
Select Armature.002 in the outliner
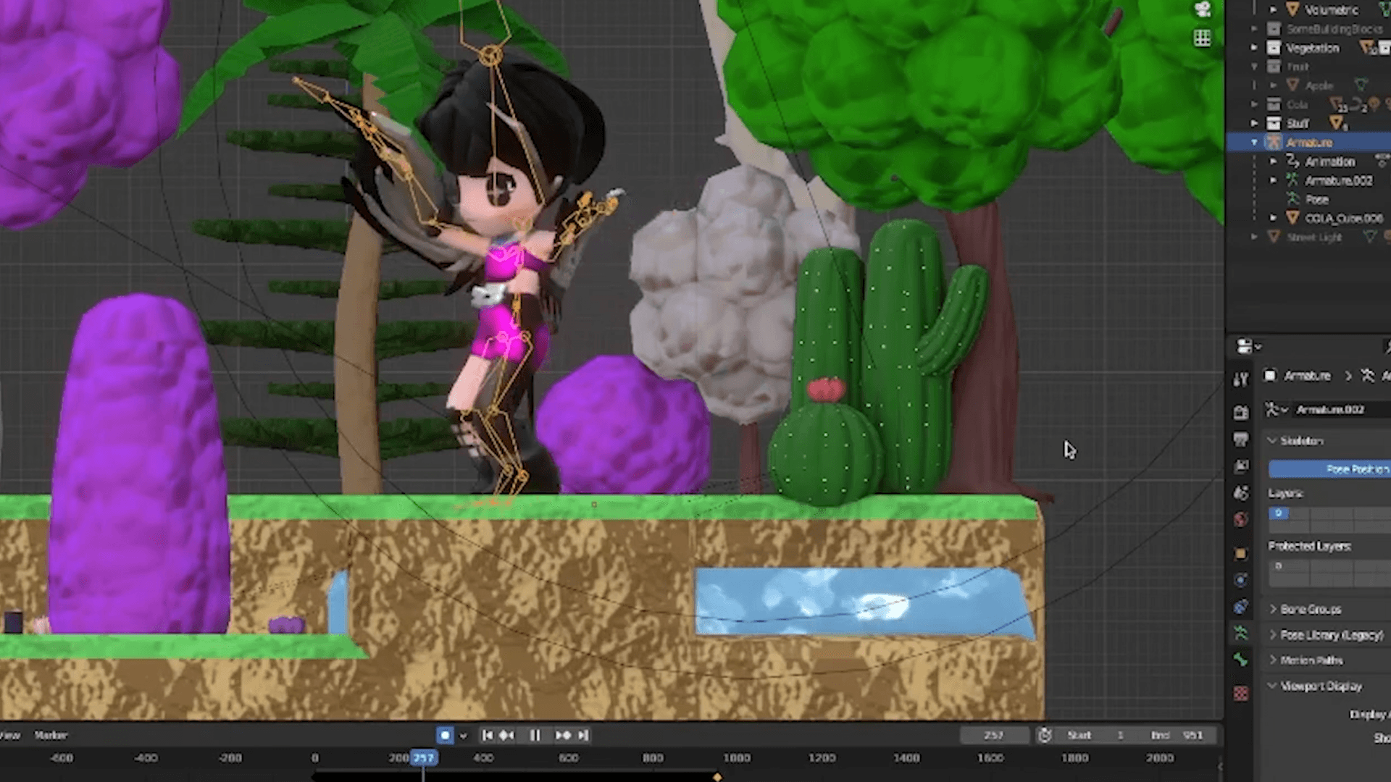coord(1332,180)
